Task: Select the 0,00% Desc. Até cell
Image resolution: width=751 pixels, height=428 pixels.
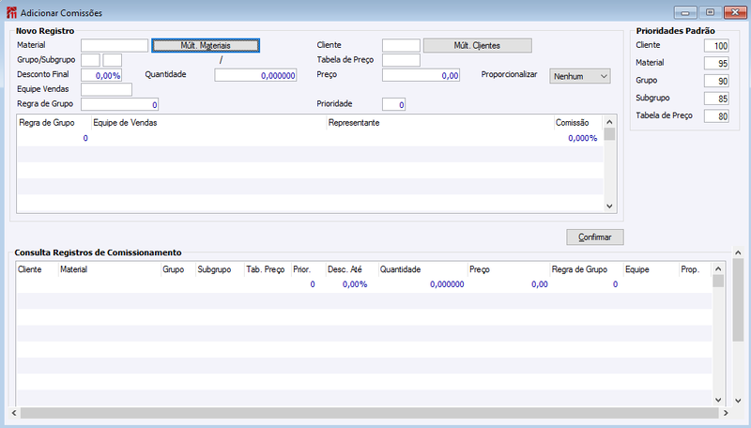Action: pos(352,284)
